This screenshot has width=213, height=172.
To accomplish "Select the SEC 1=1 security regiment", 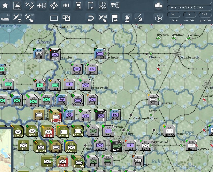I will 138,161.
